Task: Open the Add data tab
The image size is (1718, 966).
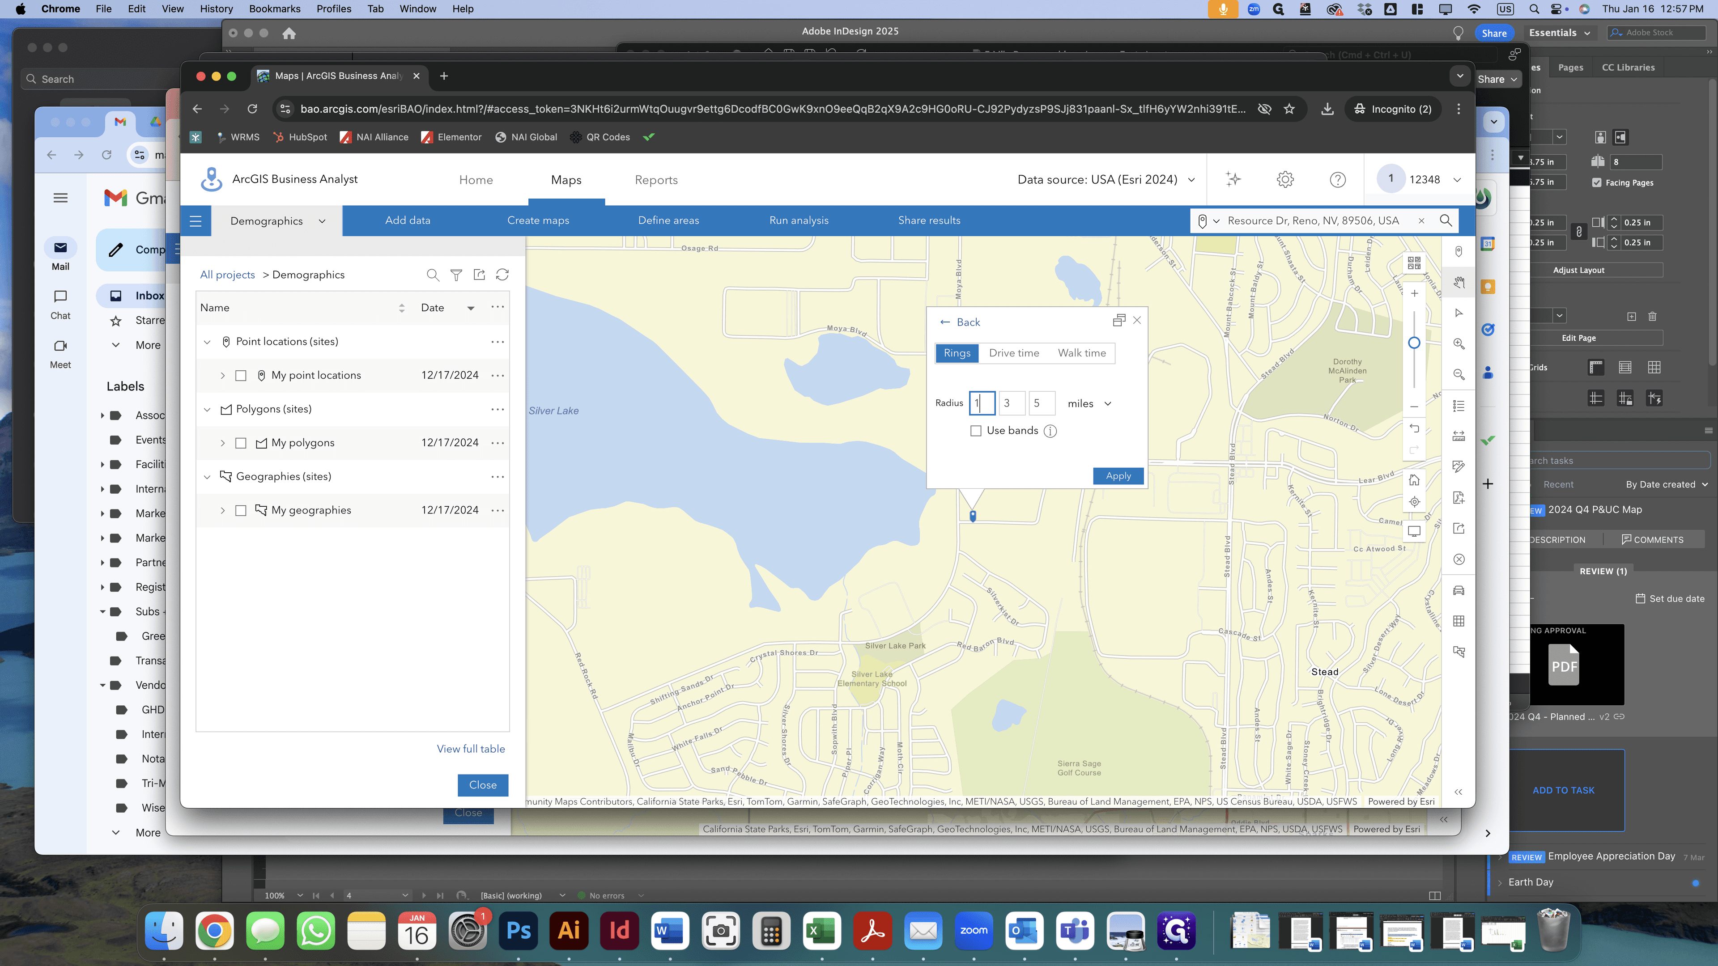Action: click(x=408, y=220)
